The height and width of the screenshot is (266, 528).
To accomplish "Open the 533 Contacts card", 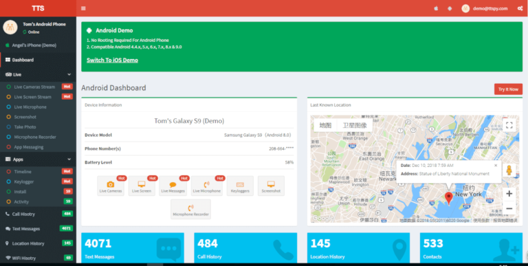I will 472,248.
